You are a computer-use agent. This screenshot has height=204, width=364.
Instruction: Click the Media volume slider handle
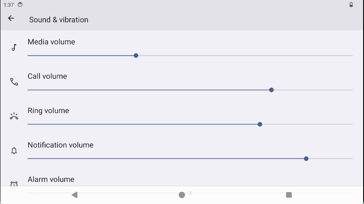[136, 56]
